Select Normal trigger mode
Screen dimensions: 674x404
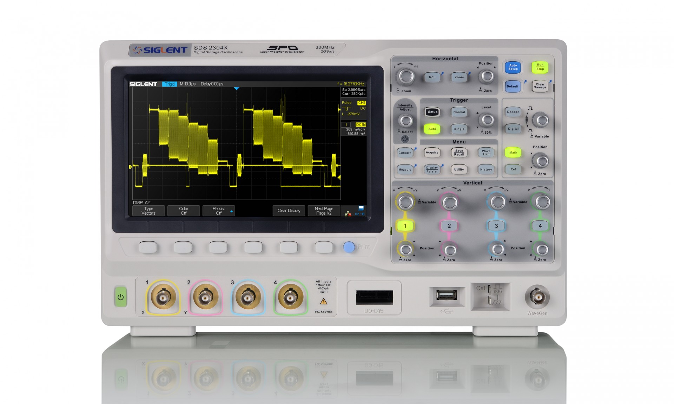point(459,112)
